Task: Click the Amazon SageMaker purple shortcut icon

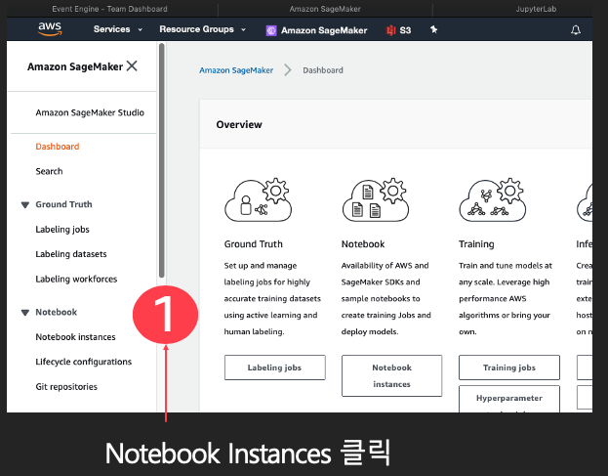Action: [x=271, y=30]
